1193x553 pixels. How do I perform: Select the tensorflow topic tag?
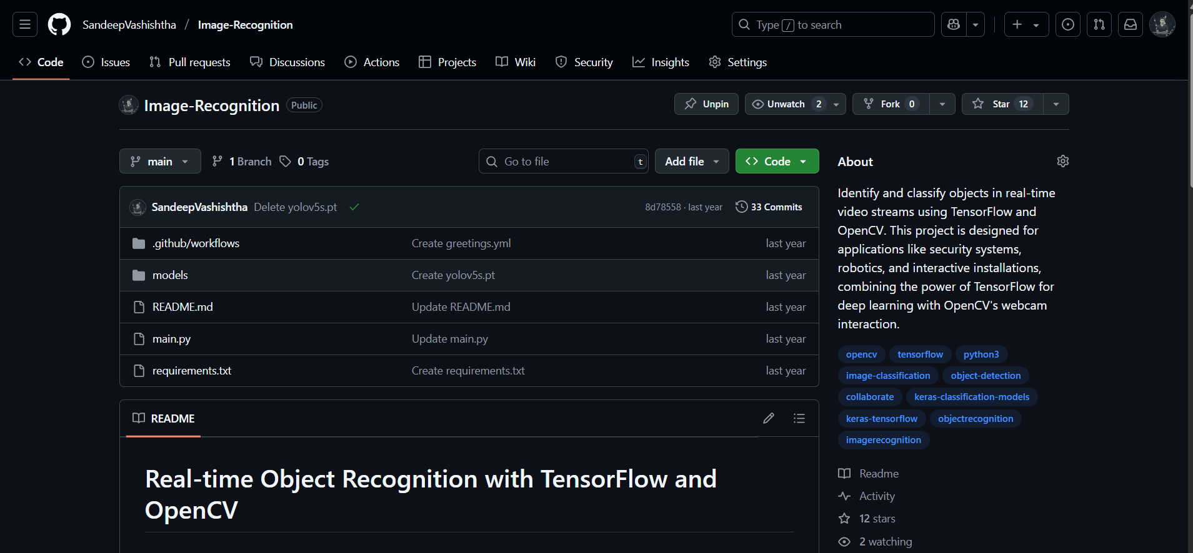920,355
